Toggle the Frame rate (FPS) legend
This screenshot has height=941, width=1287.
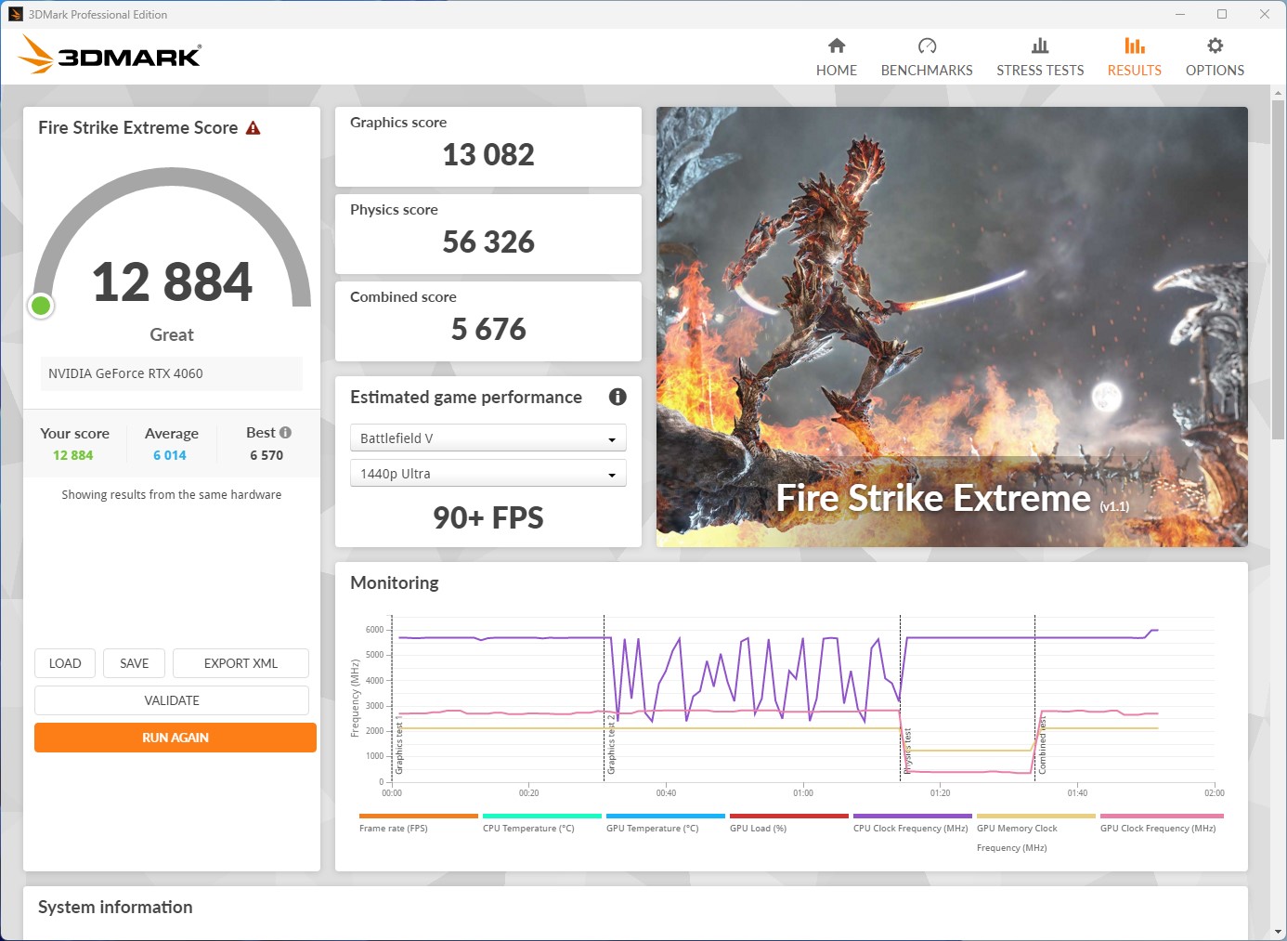(x=394, y=828)
